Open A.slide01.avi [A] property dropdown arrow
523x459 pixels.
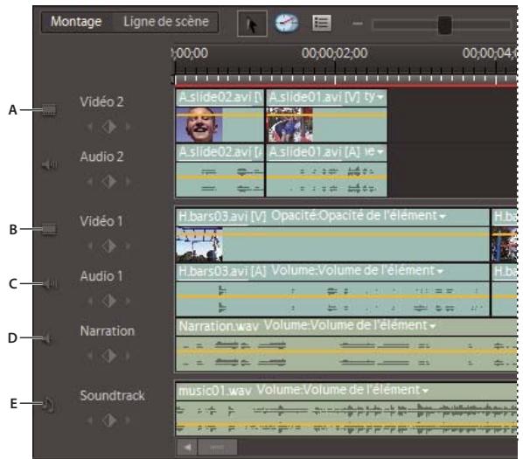380,152
